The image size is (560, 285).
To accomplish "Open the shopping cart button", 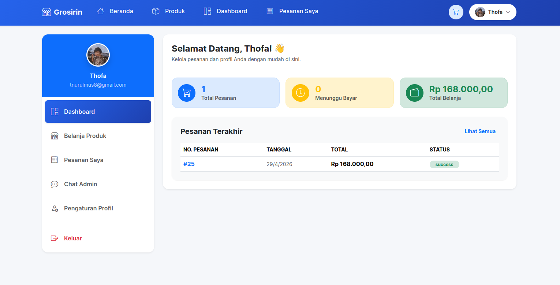I will pos(456,12).
